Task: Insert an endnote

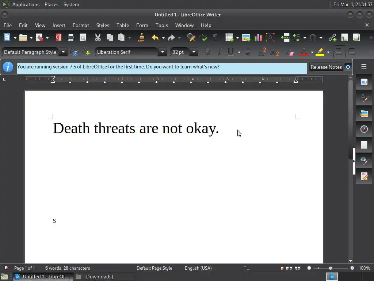Action: pyautogui.click(x=356, y=38)
